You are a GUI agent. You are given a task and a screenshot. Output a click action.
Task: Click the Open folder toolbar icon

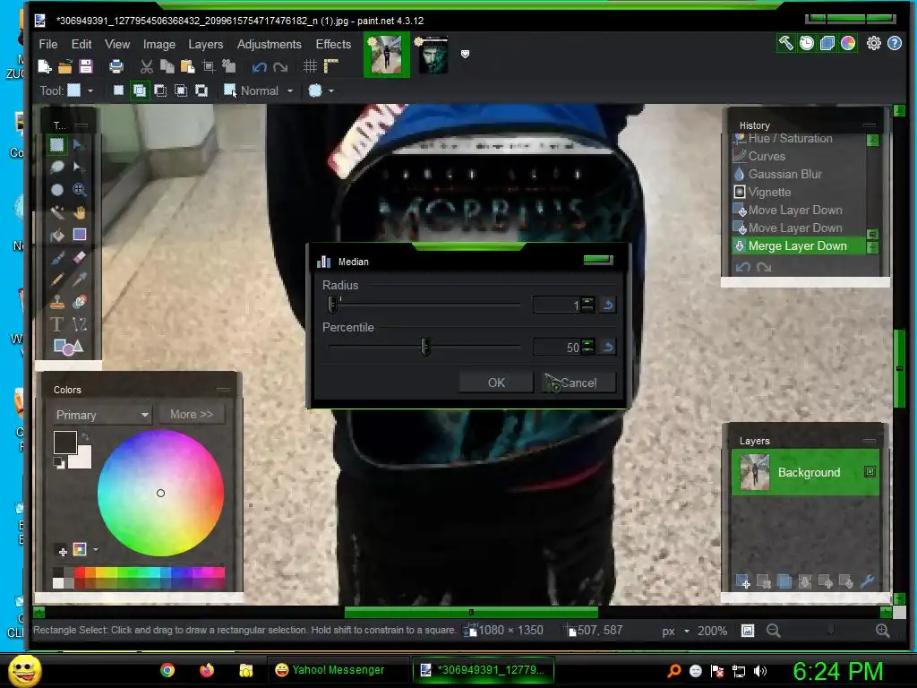point(64,66)
